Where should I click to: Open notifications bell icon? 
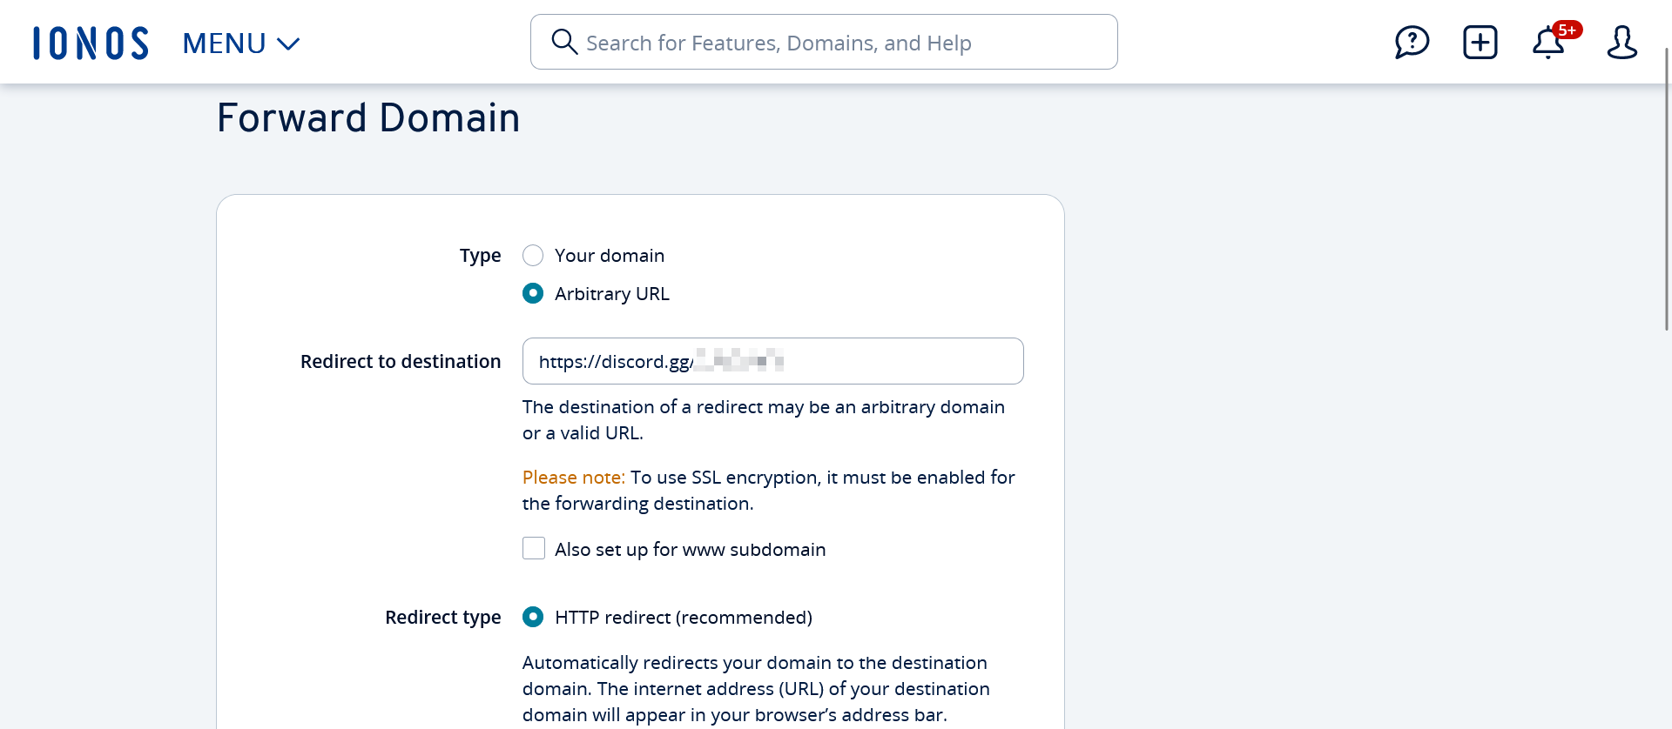1548,43
